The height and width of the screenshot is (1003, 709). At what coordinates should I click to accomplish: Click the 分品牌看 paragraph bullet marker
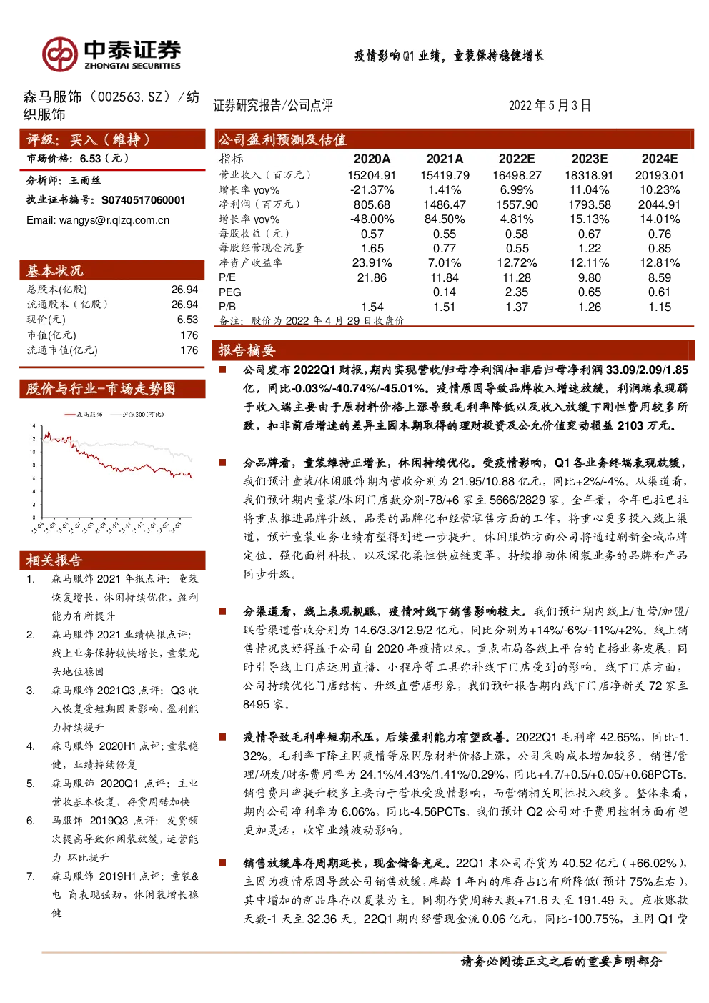coord(222,463)
